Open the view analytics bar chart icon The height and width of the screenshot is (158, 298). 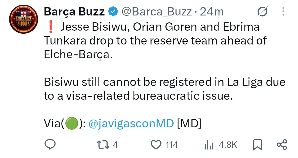tap(209, 145)
